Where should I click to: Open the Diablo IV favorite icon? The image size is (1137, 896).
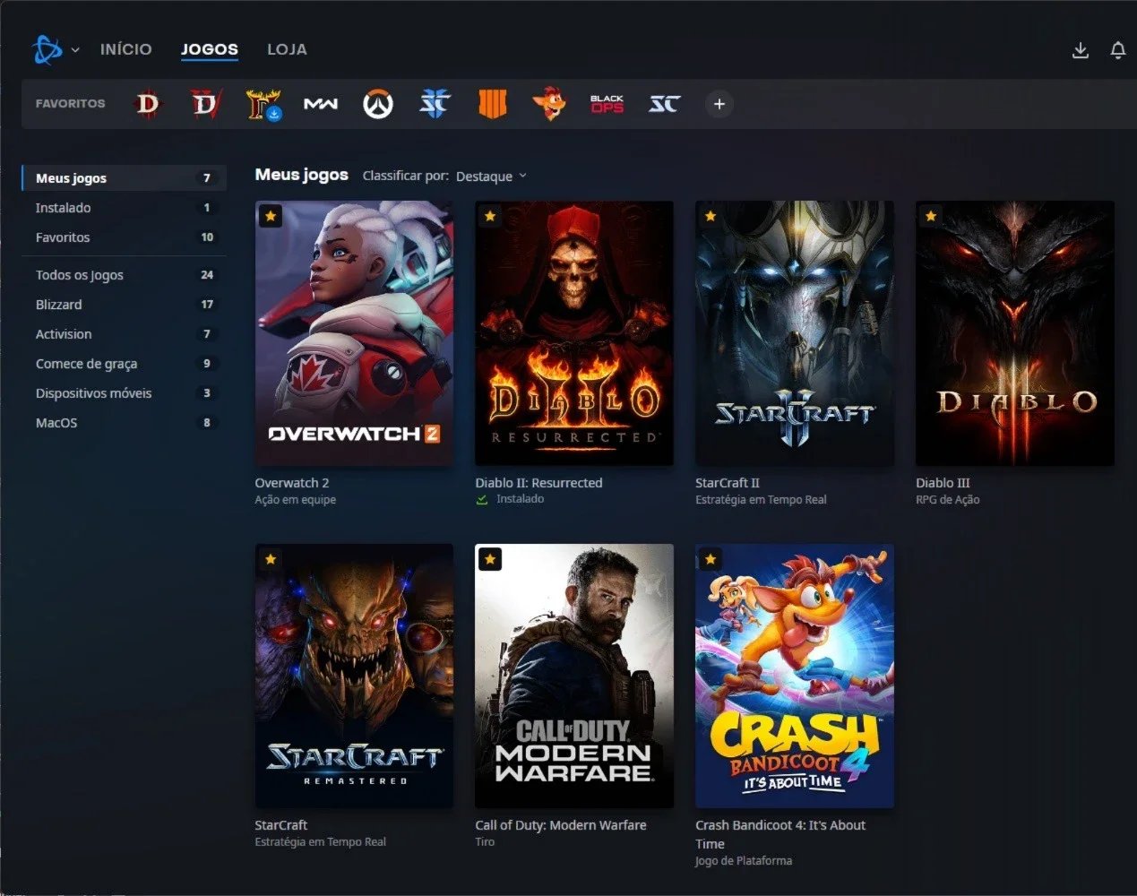point(205,104)
